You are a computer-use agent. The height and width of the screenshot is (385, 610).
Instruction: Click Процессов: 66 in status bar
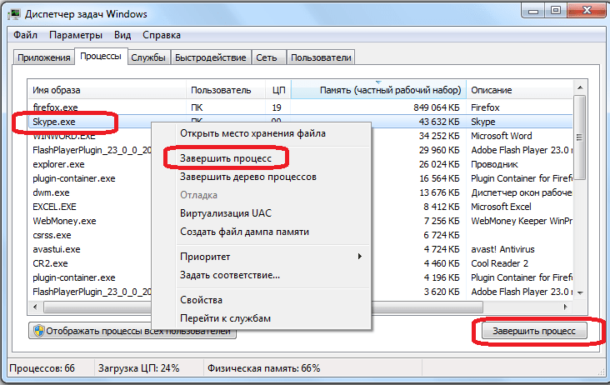click(42, 367)
